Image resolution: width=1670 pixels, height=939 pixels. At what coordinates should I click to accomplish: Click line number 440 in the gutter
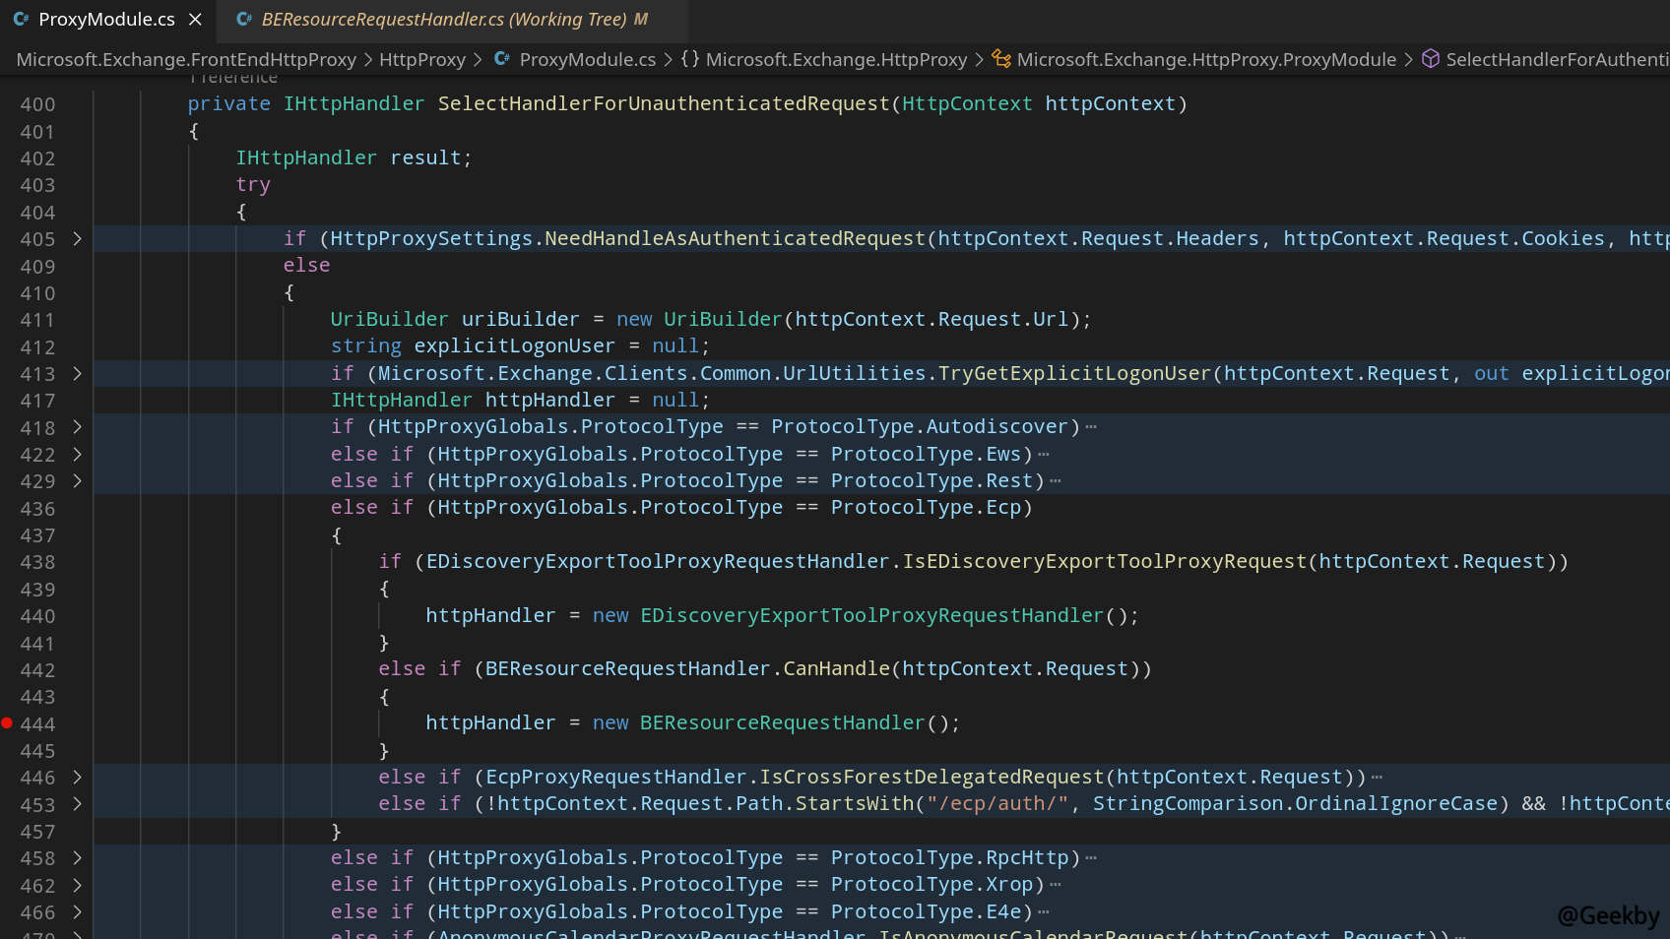point(37,617)
